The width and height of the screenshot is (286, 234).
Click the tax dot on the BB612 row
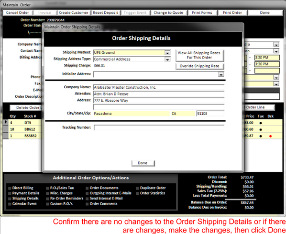[x=261, y=129]
